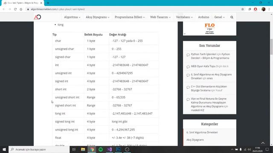Click the '0 – 4294967295' range value
Image resolution: width=273 pixels, height=153 pixels.
pyautogui.click(x=122, y=73)
